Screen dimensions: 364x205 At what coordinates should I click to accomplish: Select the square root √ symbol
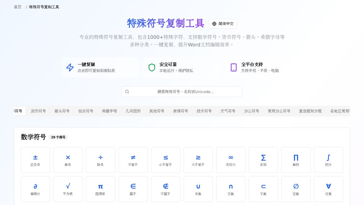[68, 189]
